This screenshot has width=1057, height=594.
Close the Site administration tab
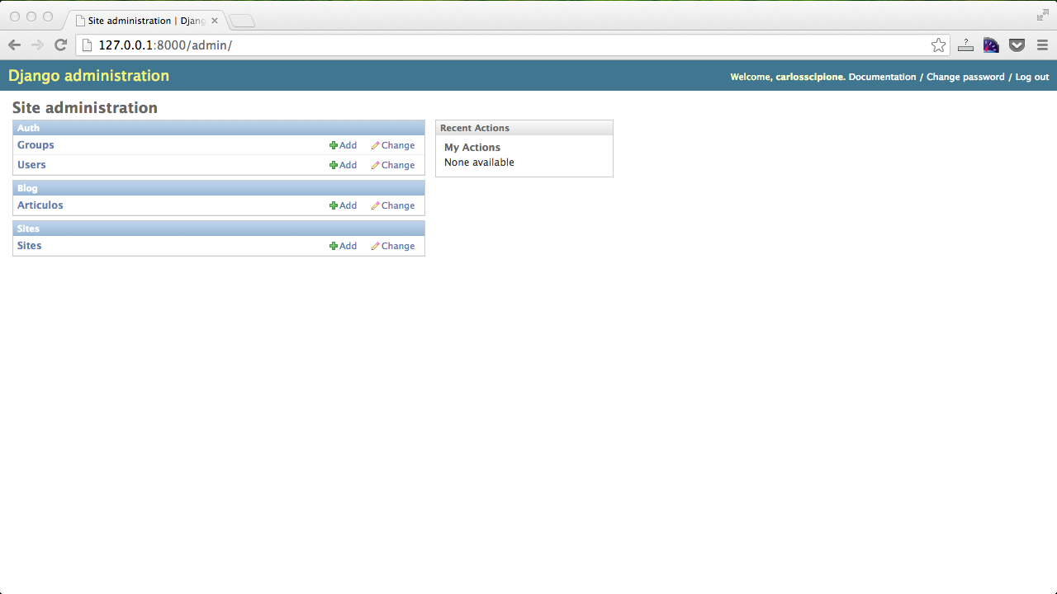(x=215, y=21)
